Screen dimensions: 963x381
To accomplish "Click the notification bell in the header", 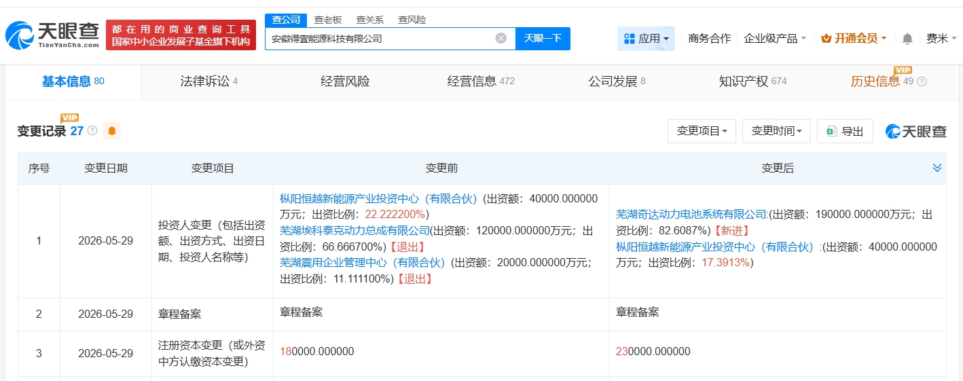I will 907,39.
